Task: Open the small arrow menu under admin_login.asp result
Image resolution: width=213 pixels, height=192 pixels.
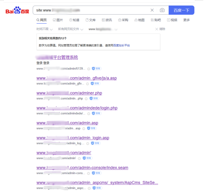Action: click(x=88, y=143)
